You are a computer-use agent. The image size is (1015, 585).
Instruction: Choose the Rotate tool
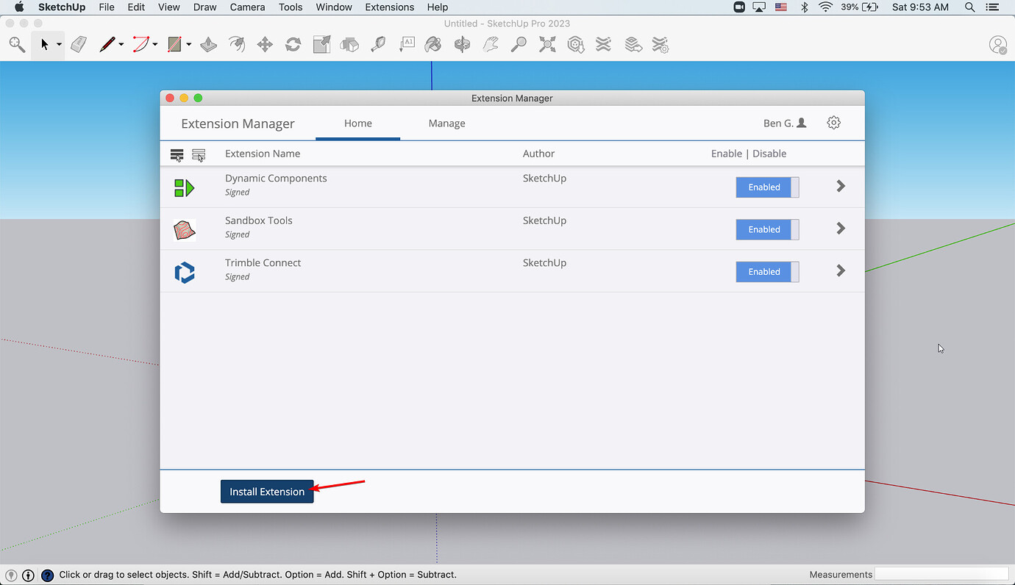coord(293,45)
